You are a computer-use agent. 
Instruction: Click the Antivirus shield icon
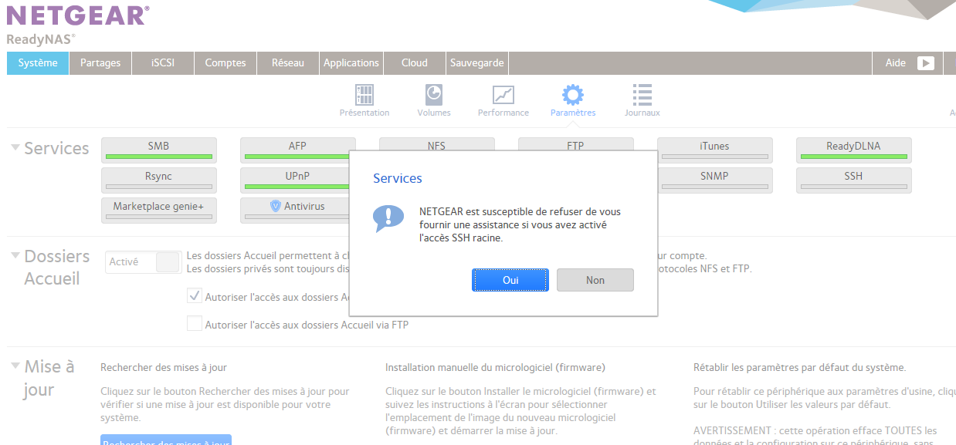click(x=275, y=206)
